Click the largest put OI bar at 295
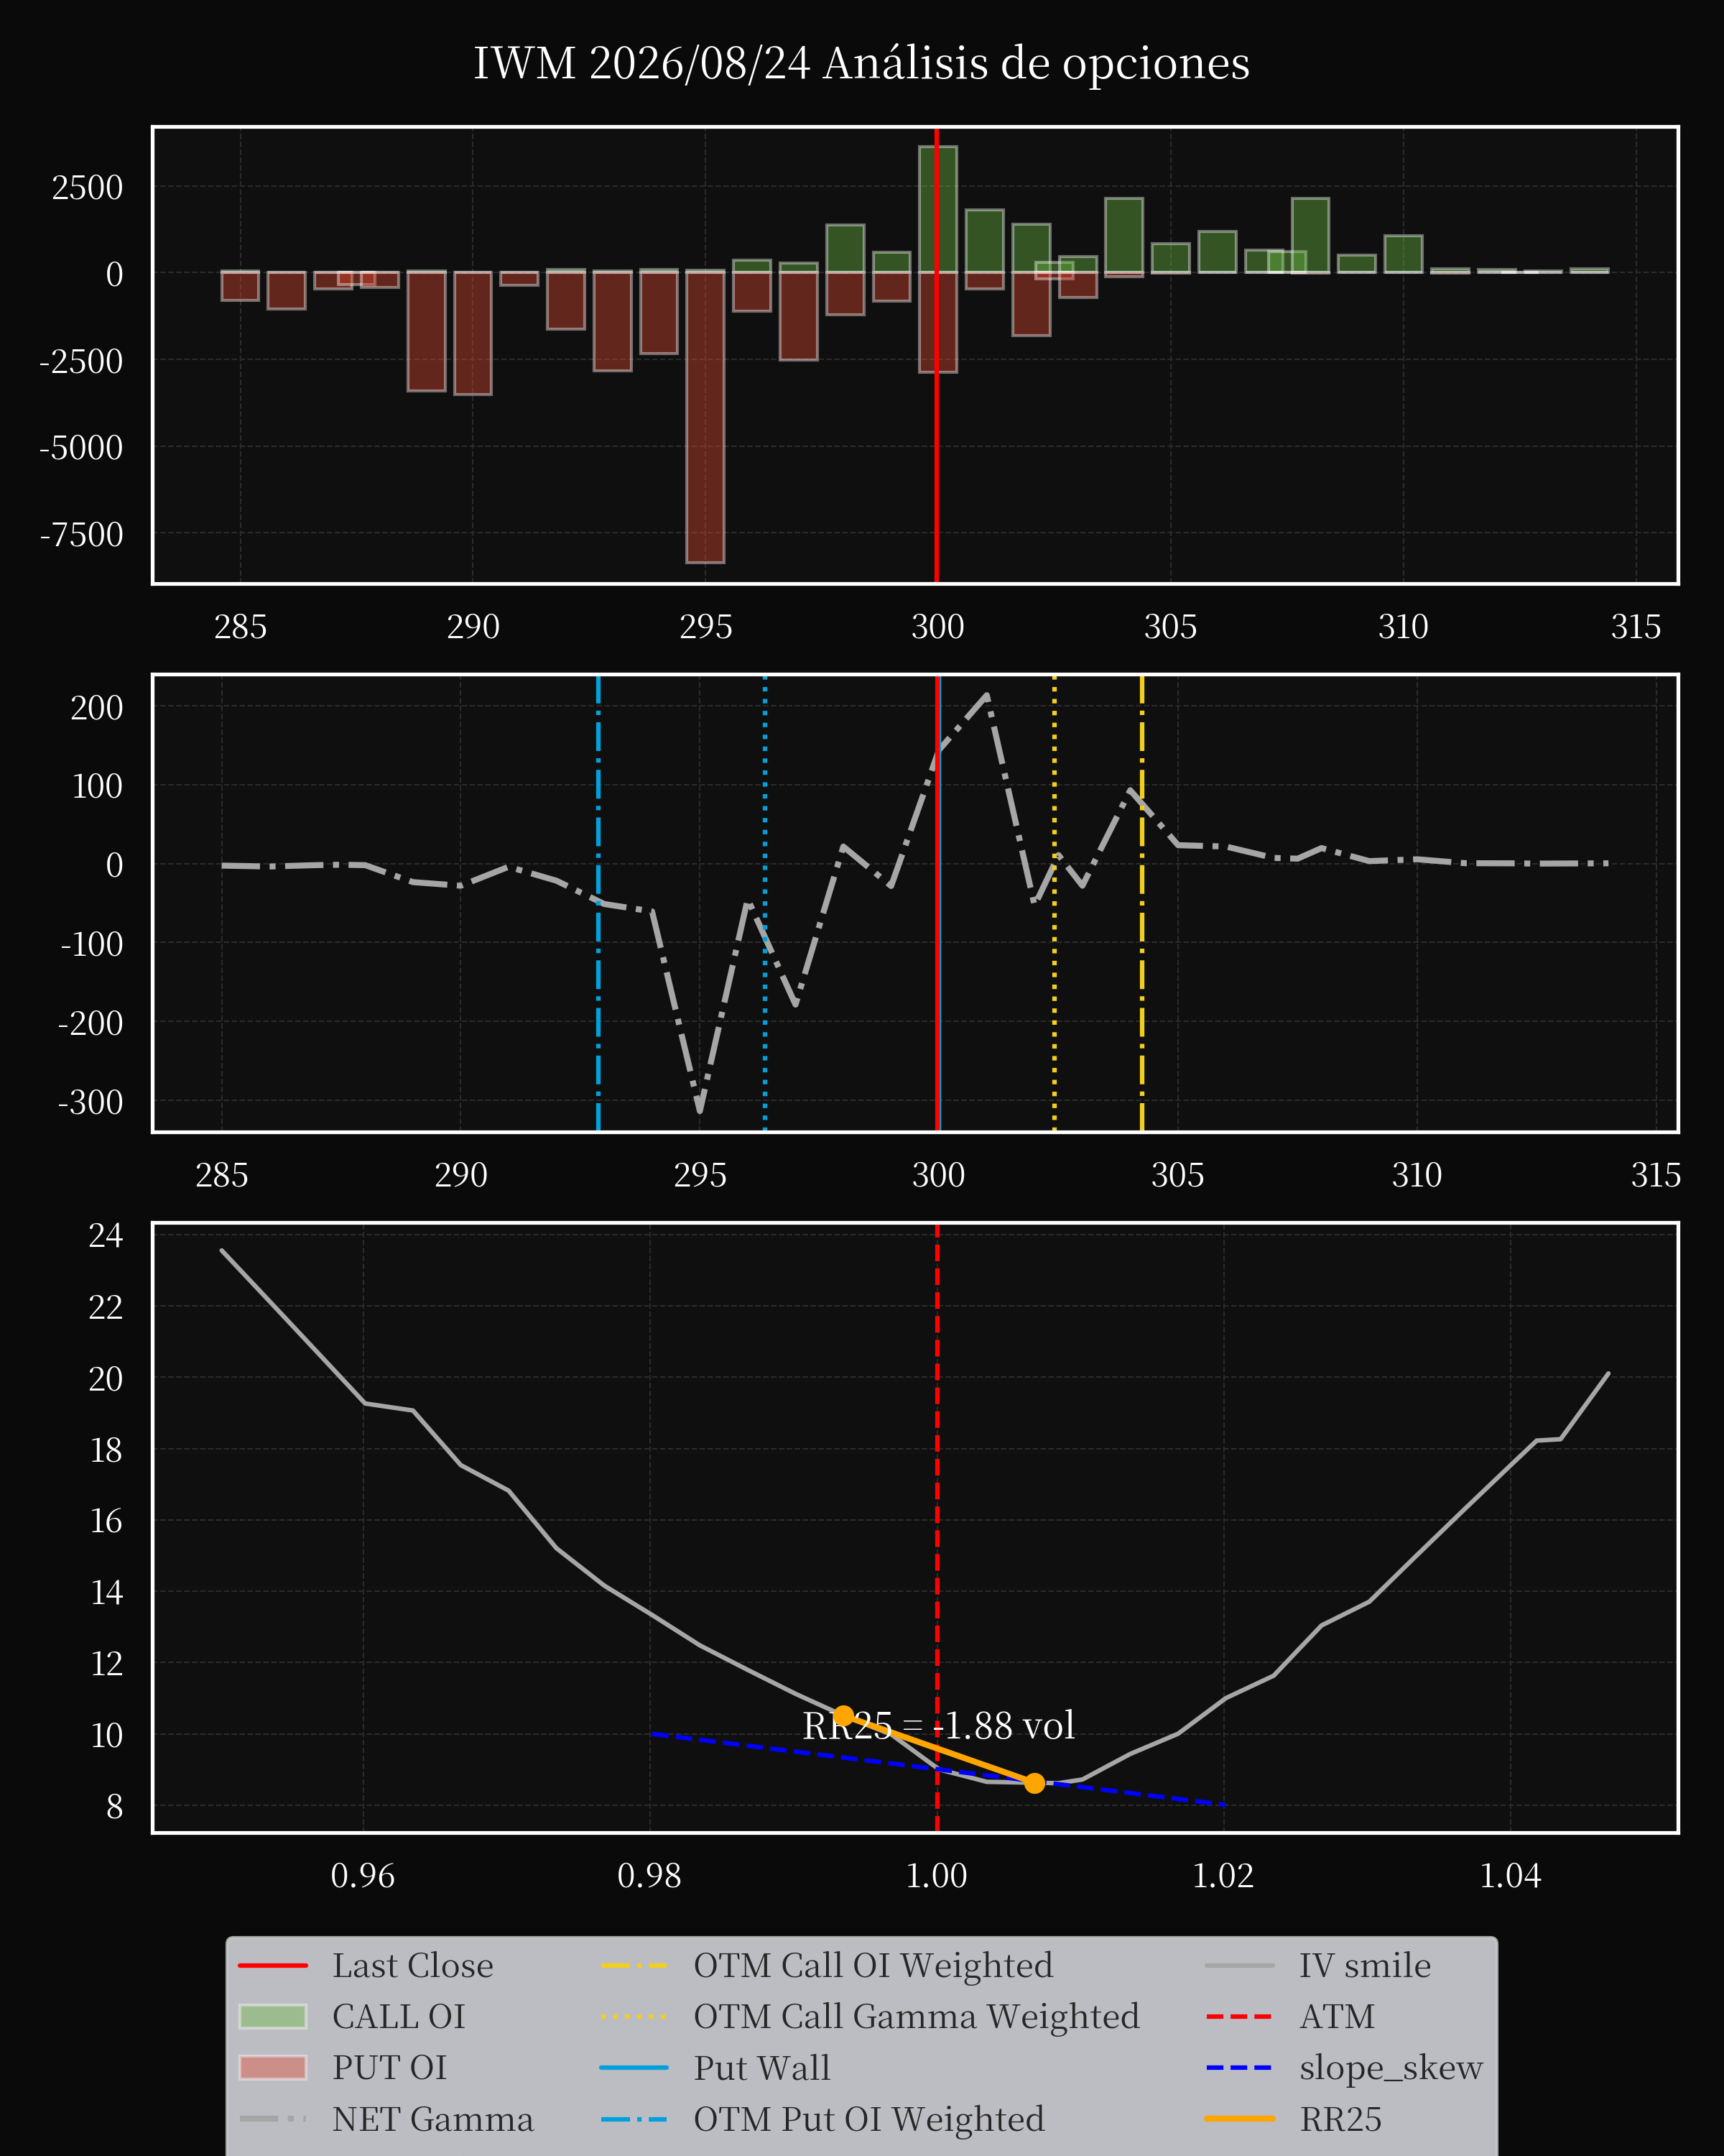Screen dimensions: 1724x2156 click(x=705, y=417)
